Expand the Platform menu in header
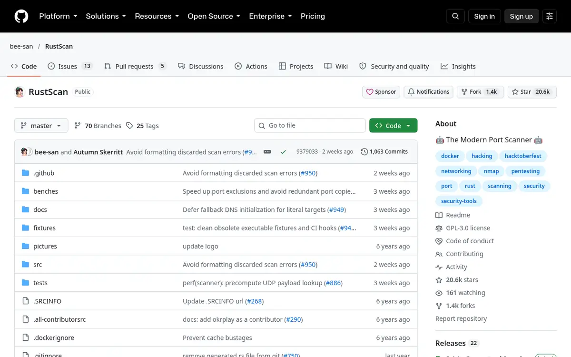The height and width of the screenshot is (357, 571). click(58, 16)
